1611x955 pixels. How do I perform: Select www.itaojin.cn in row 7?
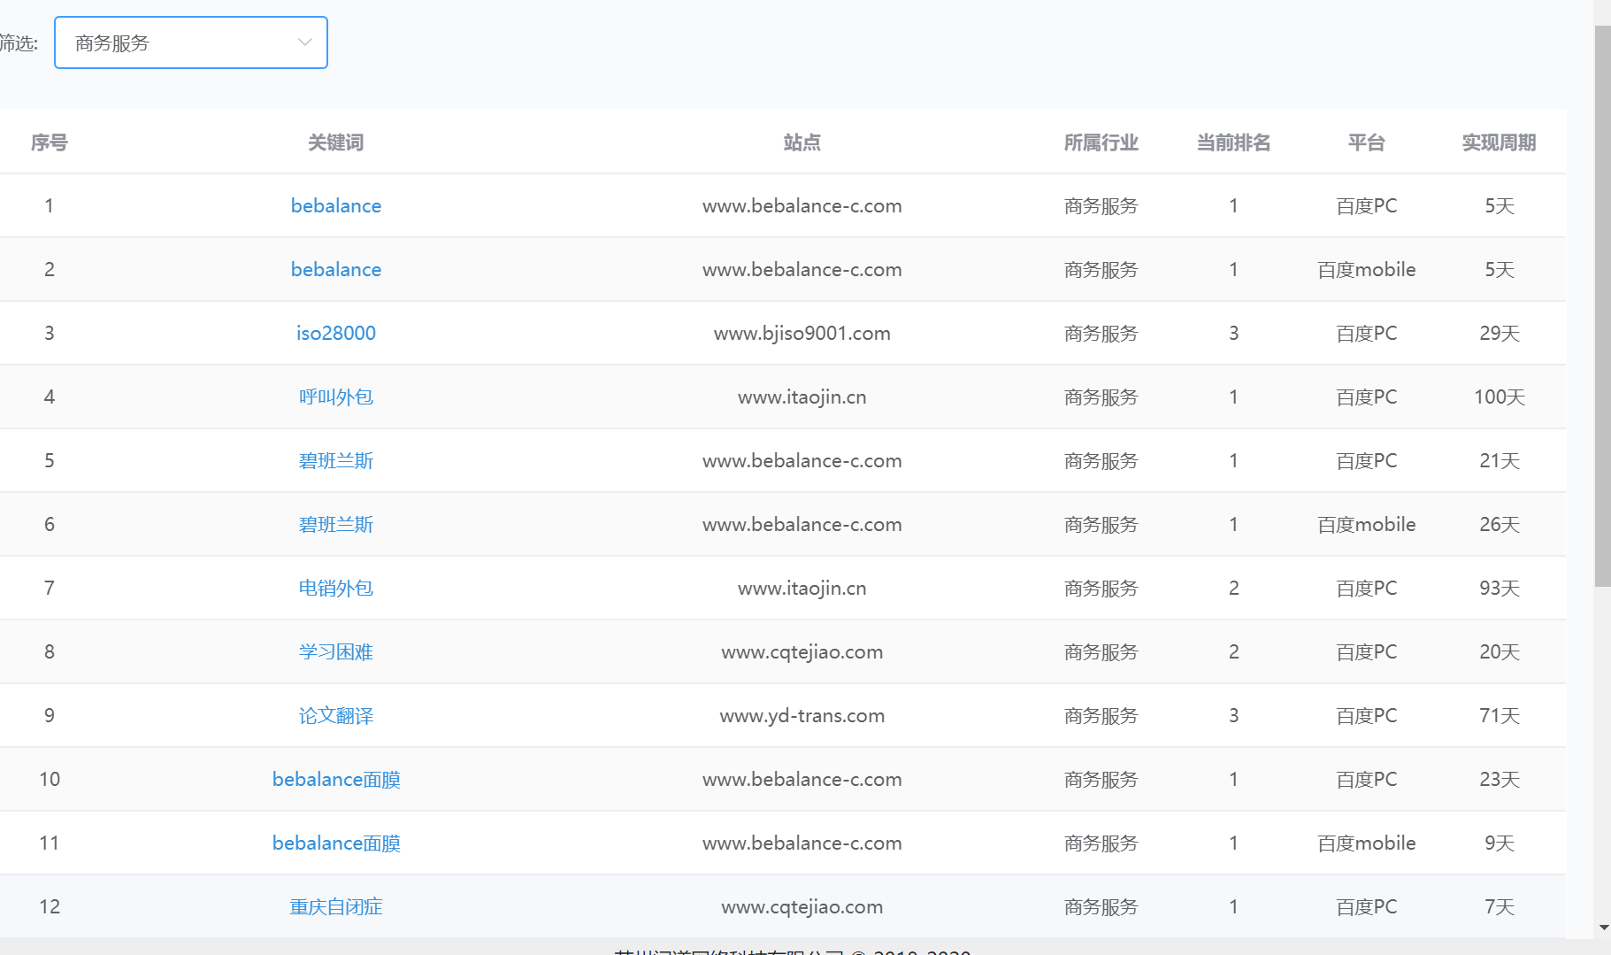click(802, 588)
